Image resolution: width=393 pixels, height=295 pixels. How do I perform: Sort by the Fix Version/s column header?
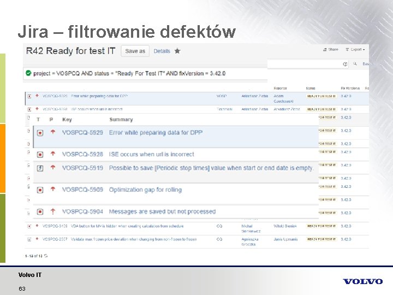(x=350, y=88)
